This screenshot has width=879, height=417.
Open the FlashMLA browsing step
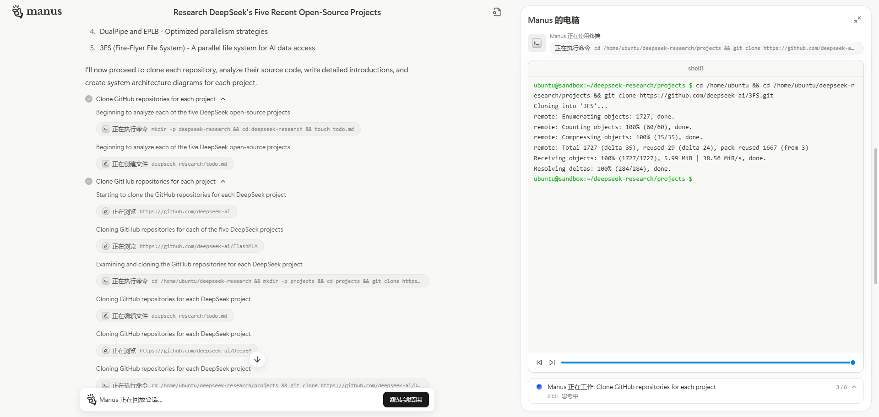(180, 247)
